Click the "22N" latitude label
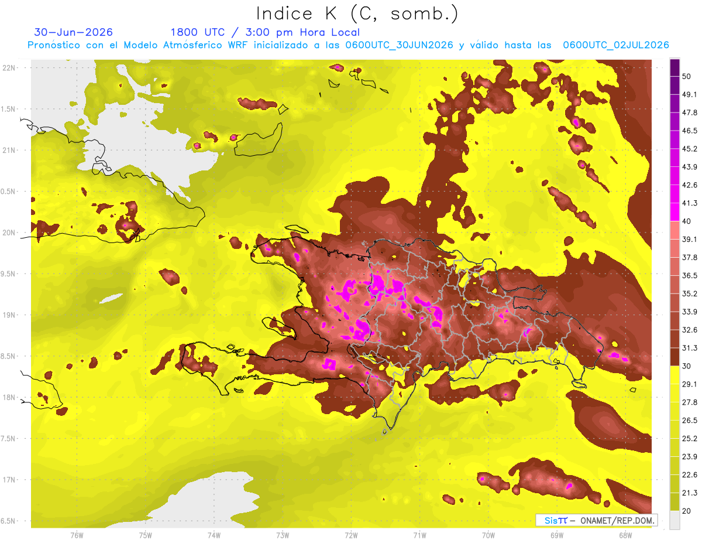The width and height of the screenshot is (702, 543). click(x=9, y=68)
